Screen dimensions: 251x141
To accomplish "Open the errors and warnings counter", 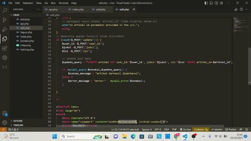I will [x=13, y=130].
